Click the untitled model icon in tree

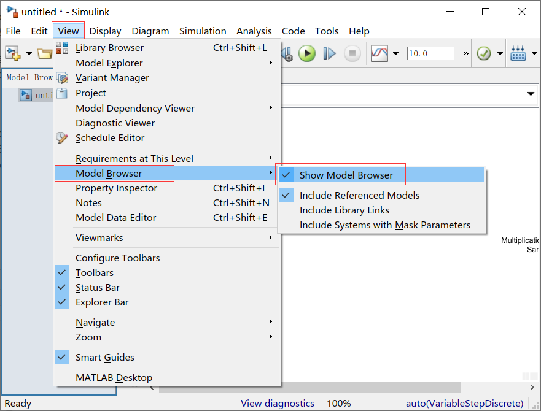click(x=26, y=95)
